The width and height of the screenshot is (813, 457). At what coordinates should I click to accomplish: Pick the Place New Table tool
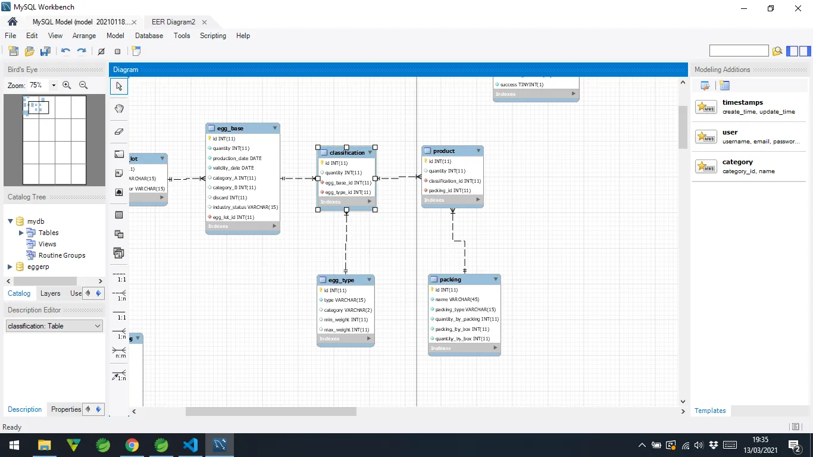[x=119, y=215]
